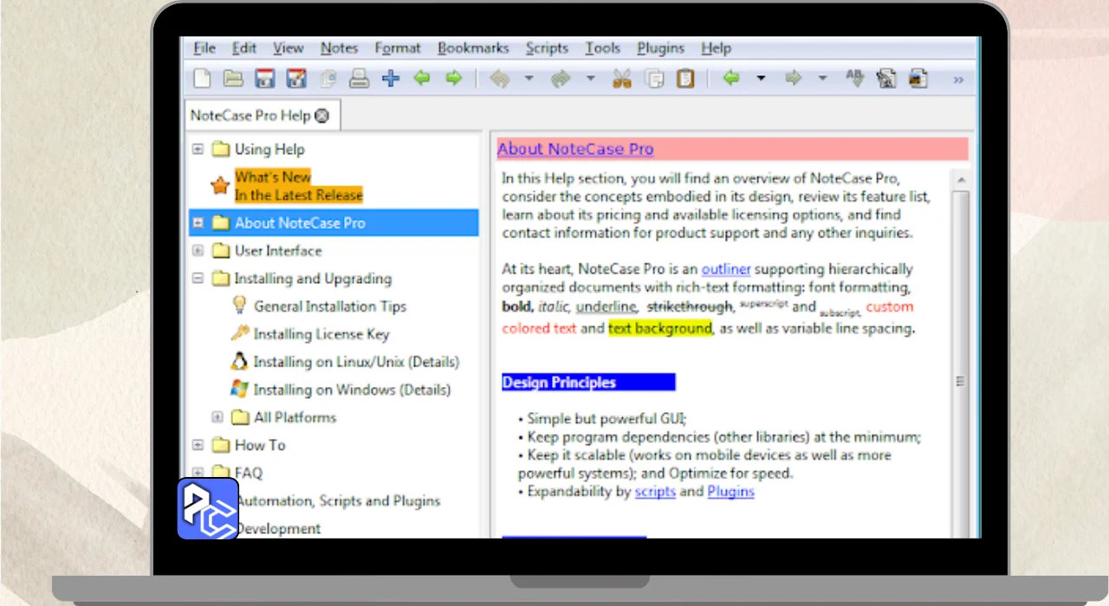Open the Help menu

point(717,48)
